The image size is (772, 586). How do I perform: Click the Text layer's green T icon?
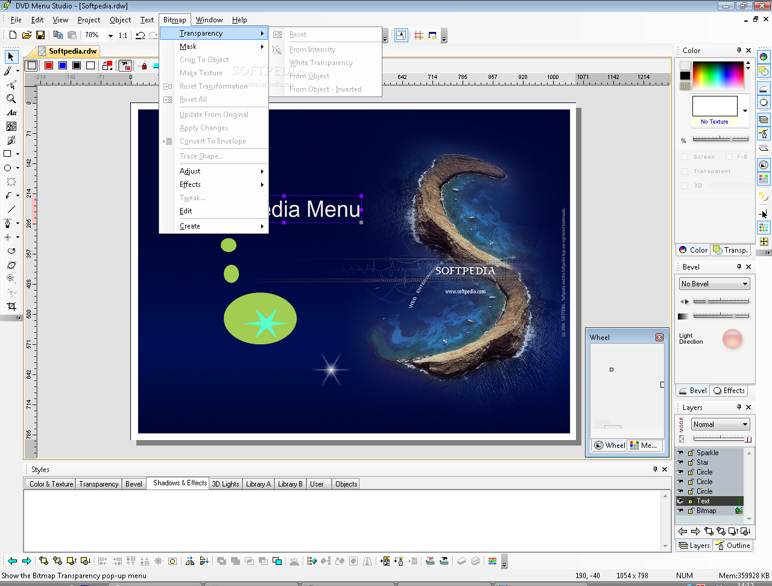[x=739, y=501]
